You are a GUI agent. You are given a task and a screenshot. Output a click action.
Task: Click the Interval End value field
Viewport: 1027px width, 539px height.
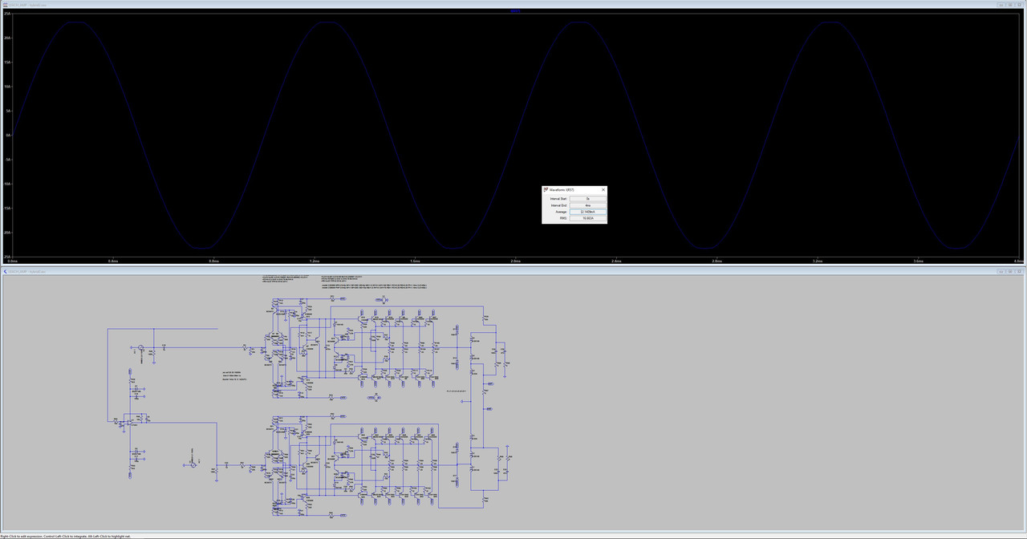tap(587, 205)
